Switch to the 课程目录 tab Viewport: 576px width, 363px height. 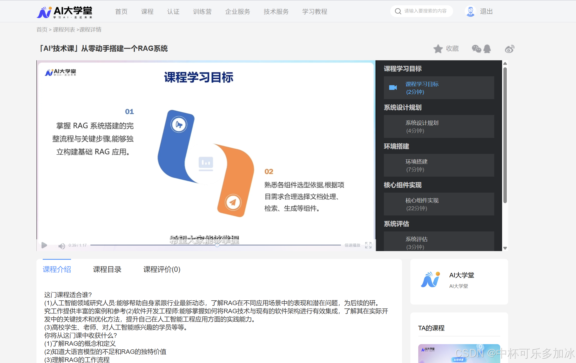pos(107,269)
